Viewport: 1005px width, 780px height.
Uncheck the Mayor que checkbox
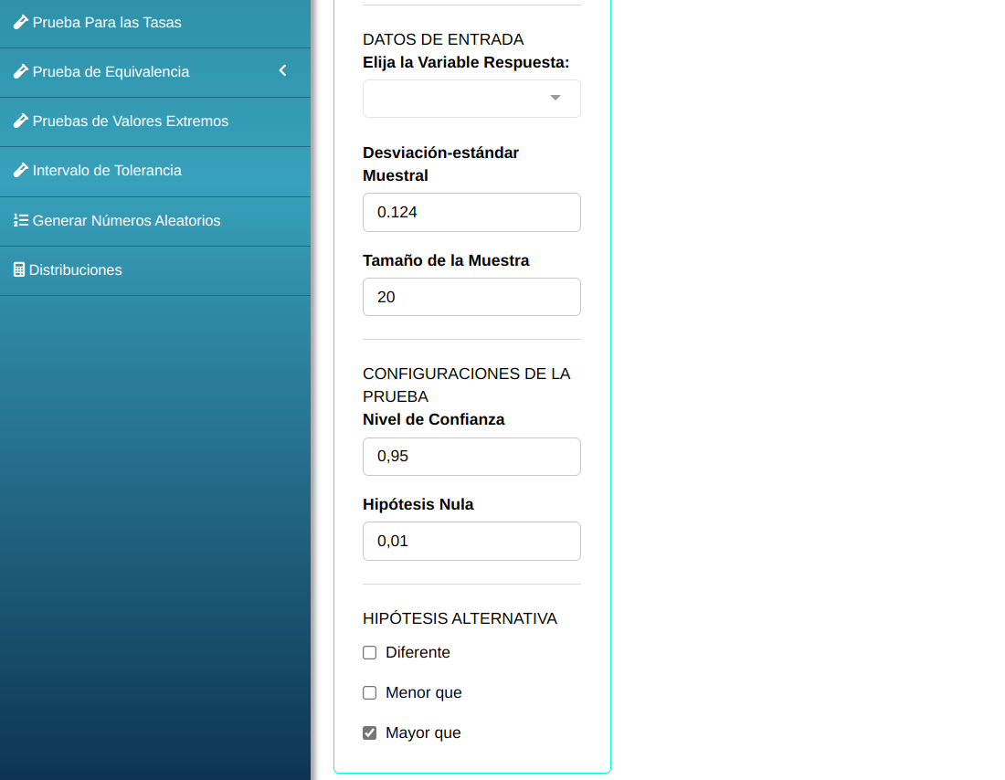click(x=370, y=733)
